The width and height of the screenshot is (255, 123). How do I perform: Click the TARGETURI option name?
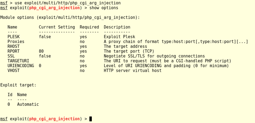point(18,61)
